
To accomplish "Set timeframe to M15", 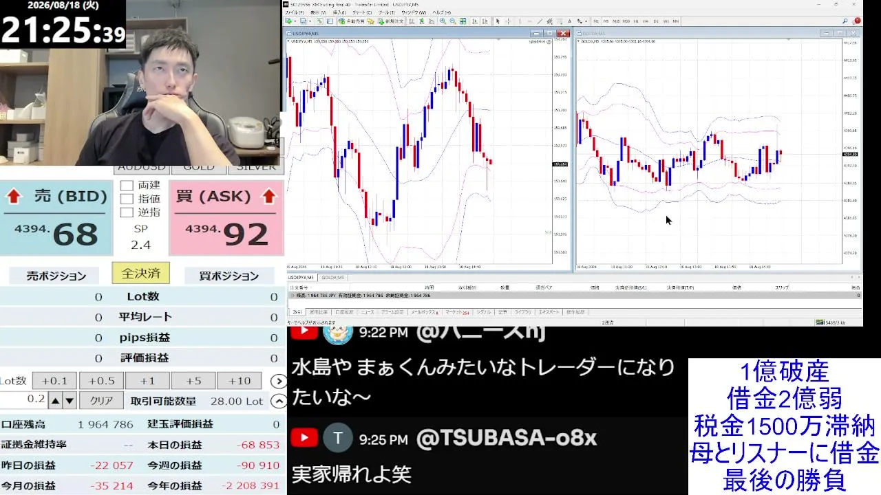I will (x=616, y=21).
